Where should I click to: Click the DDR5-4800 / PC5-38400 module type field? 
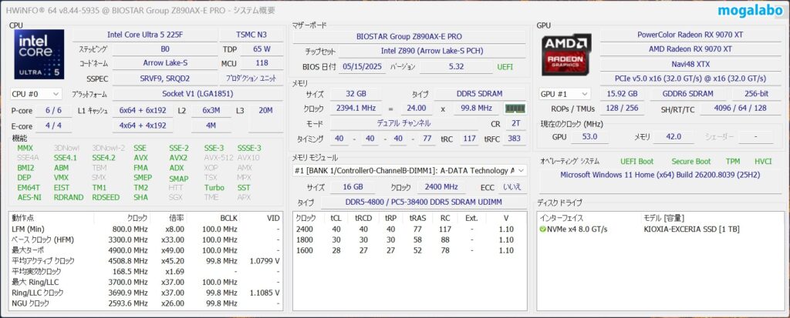coord(424,203)
